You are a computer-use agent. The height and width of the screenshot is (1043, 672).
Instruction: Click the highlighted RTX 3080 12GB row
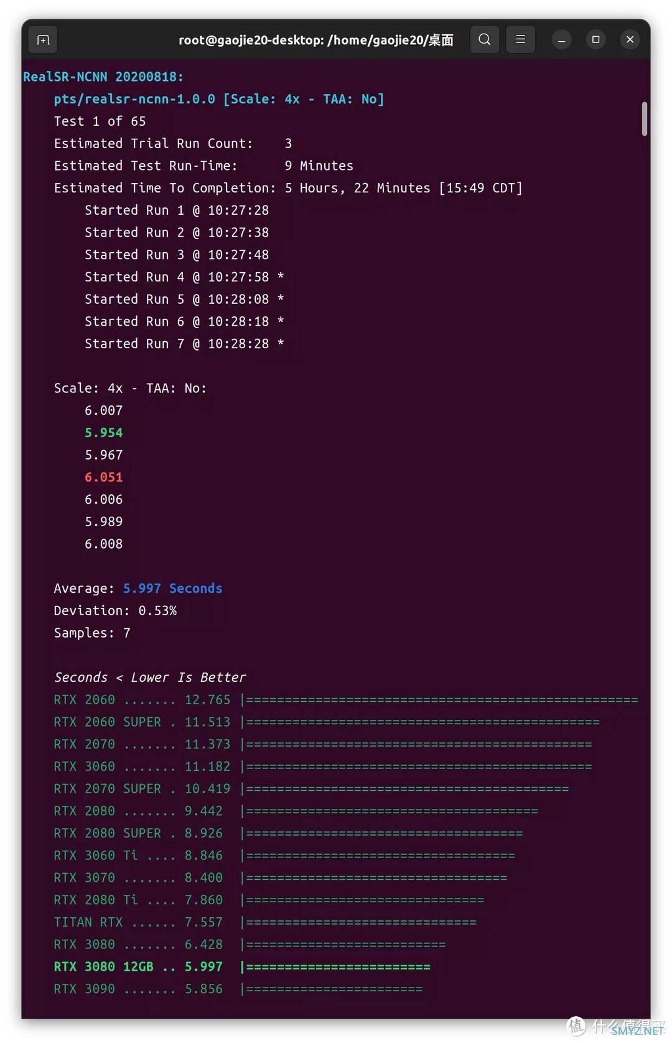coord(242,967)
